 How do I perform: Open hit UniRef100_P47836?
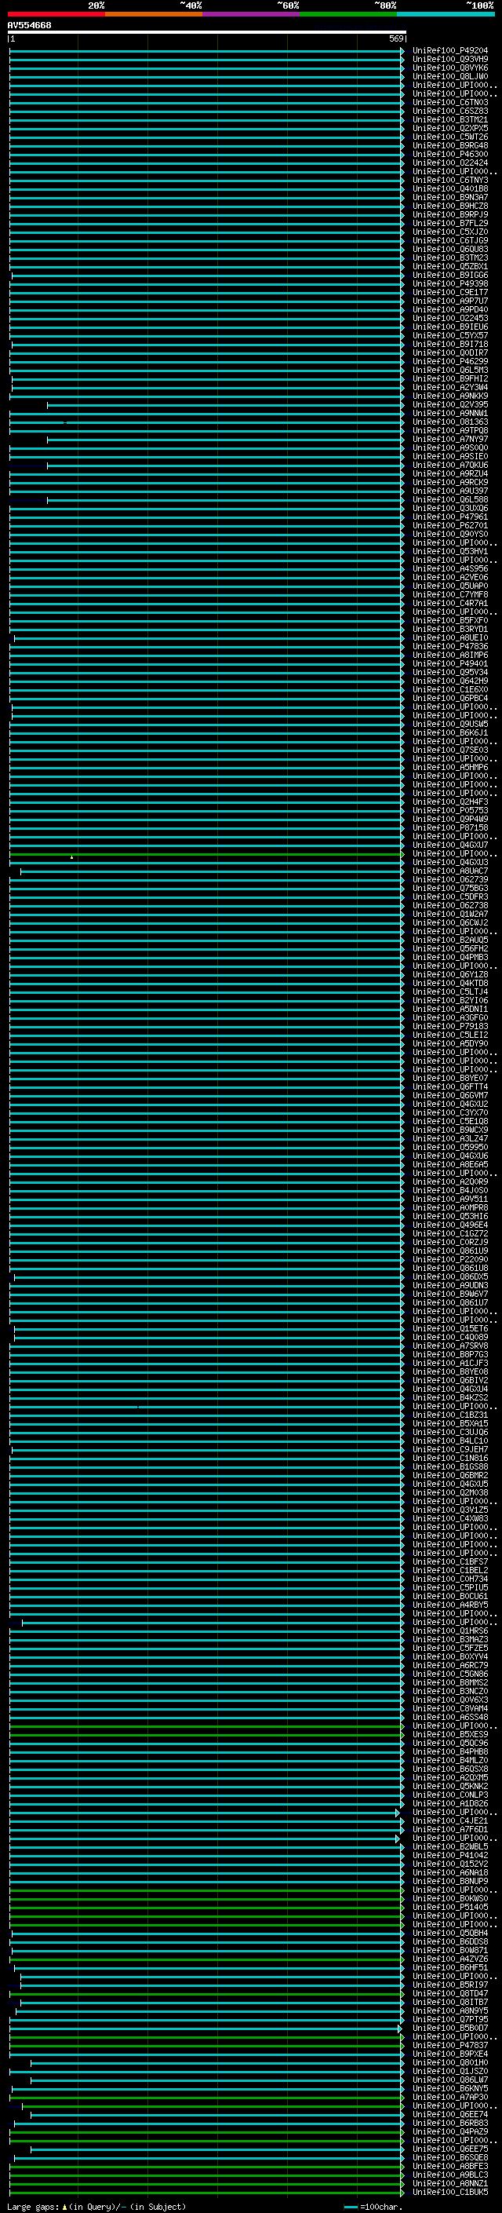click(x=449, y=646)
